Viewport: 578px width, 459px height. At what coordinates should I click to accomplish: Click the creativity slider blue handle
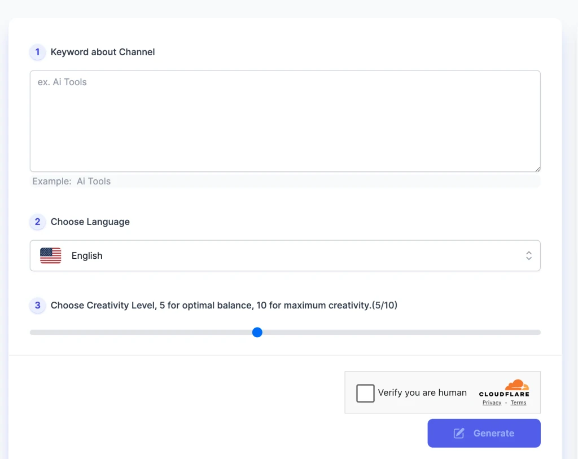pyautogui.click(x=257, y=333)
